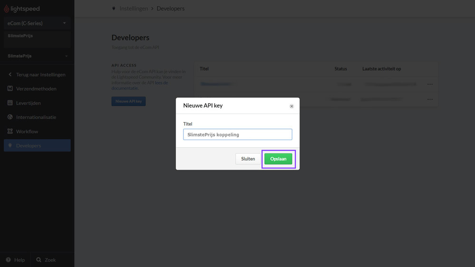This screenshot has height=267, width=475.
Task: Go back via Terug naar Instellingen arrow
Action: pyautogui.click(x=10, y=75)
